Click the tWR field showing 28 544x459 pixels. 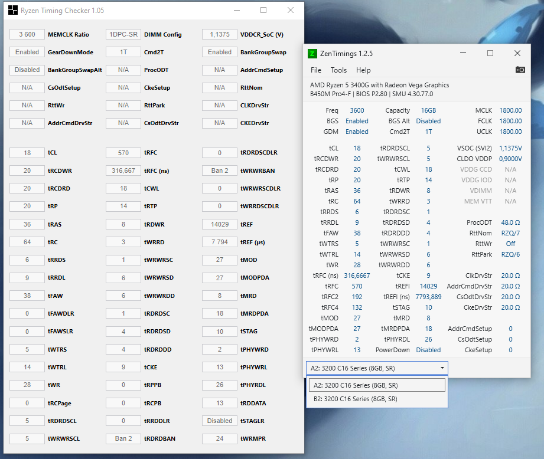[27, 385]
